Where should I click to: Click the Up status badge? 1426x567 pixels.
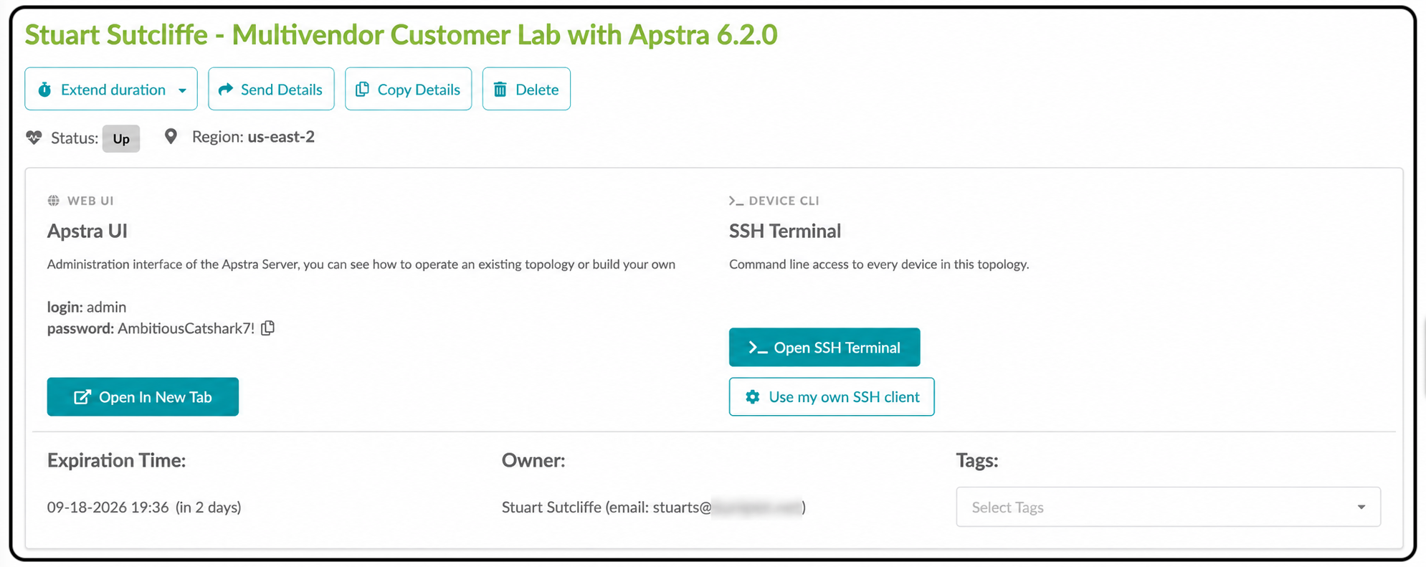pyautogui.click(x=121, y=138)
